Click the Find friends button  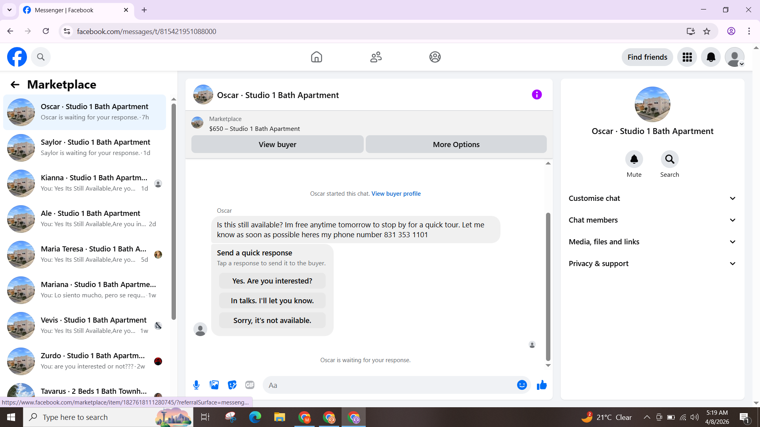click(647, 57)
